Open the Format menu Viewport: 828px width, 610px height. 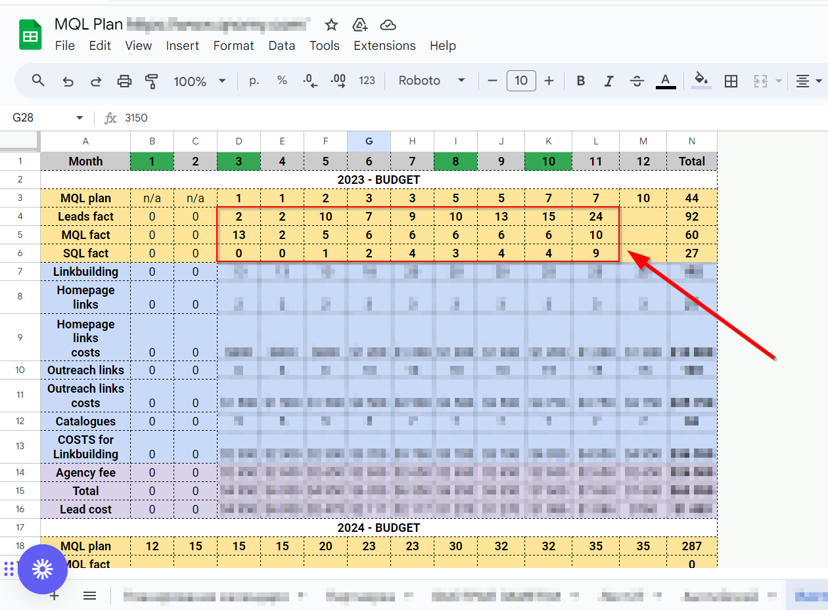coord(233,45)
